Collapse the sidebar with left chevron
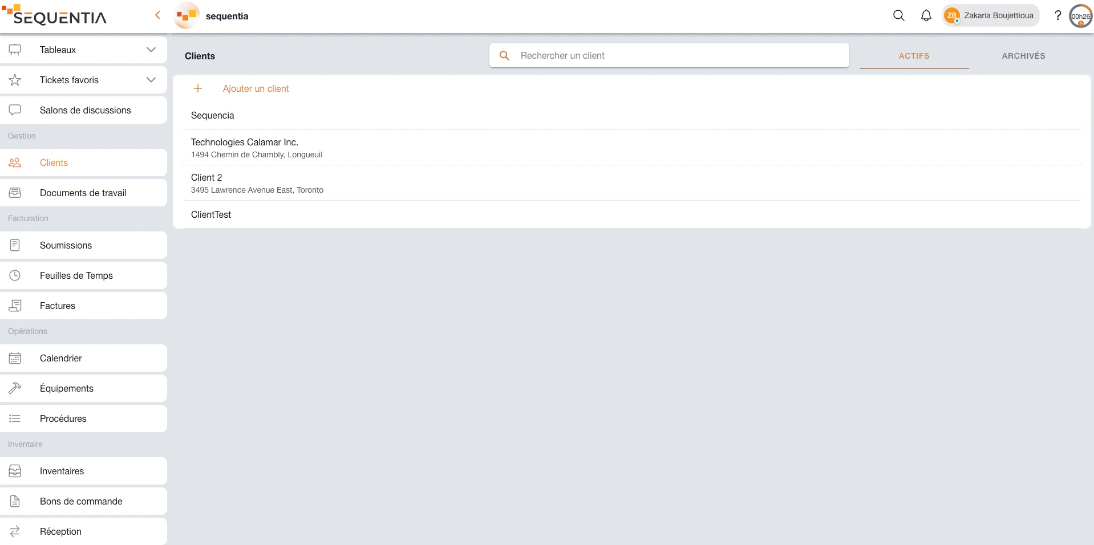The width and height of the screenshot is (1094, 545). tap(157, 15)
